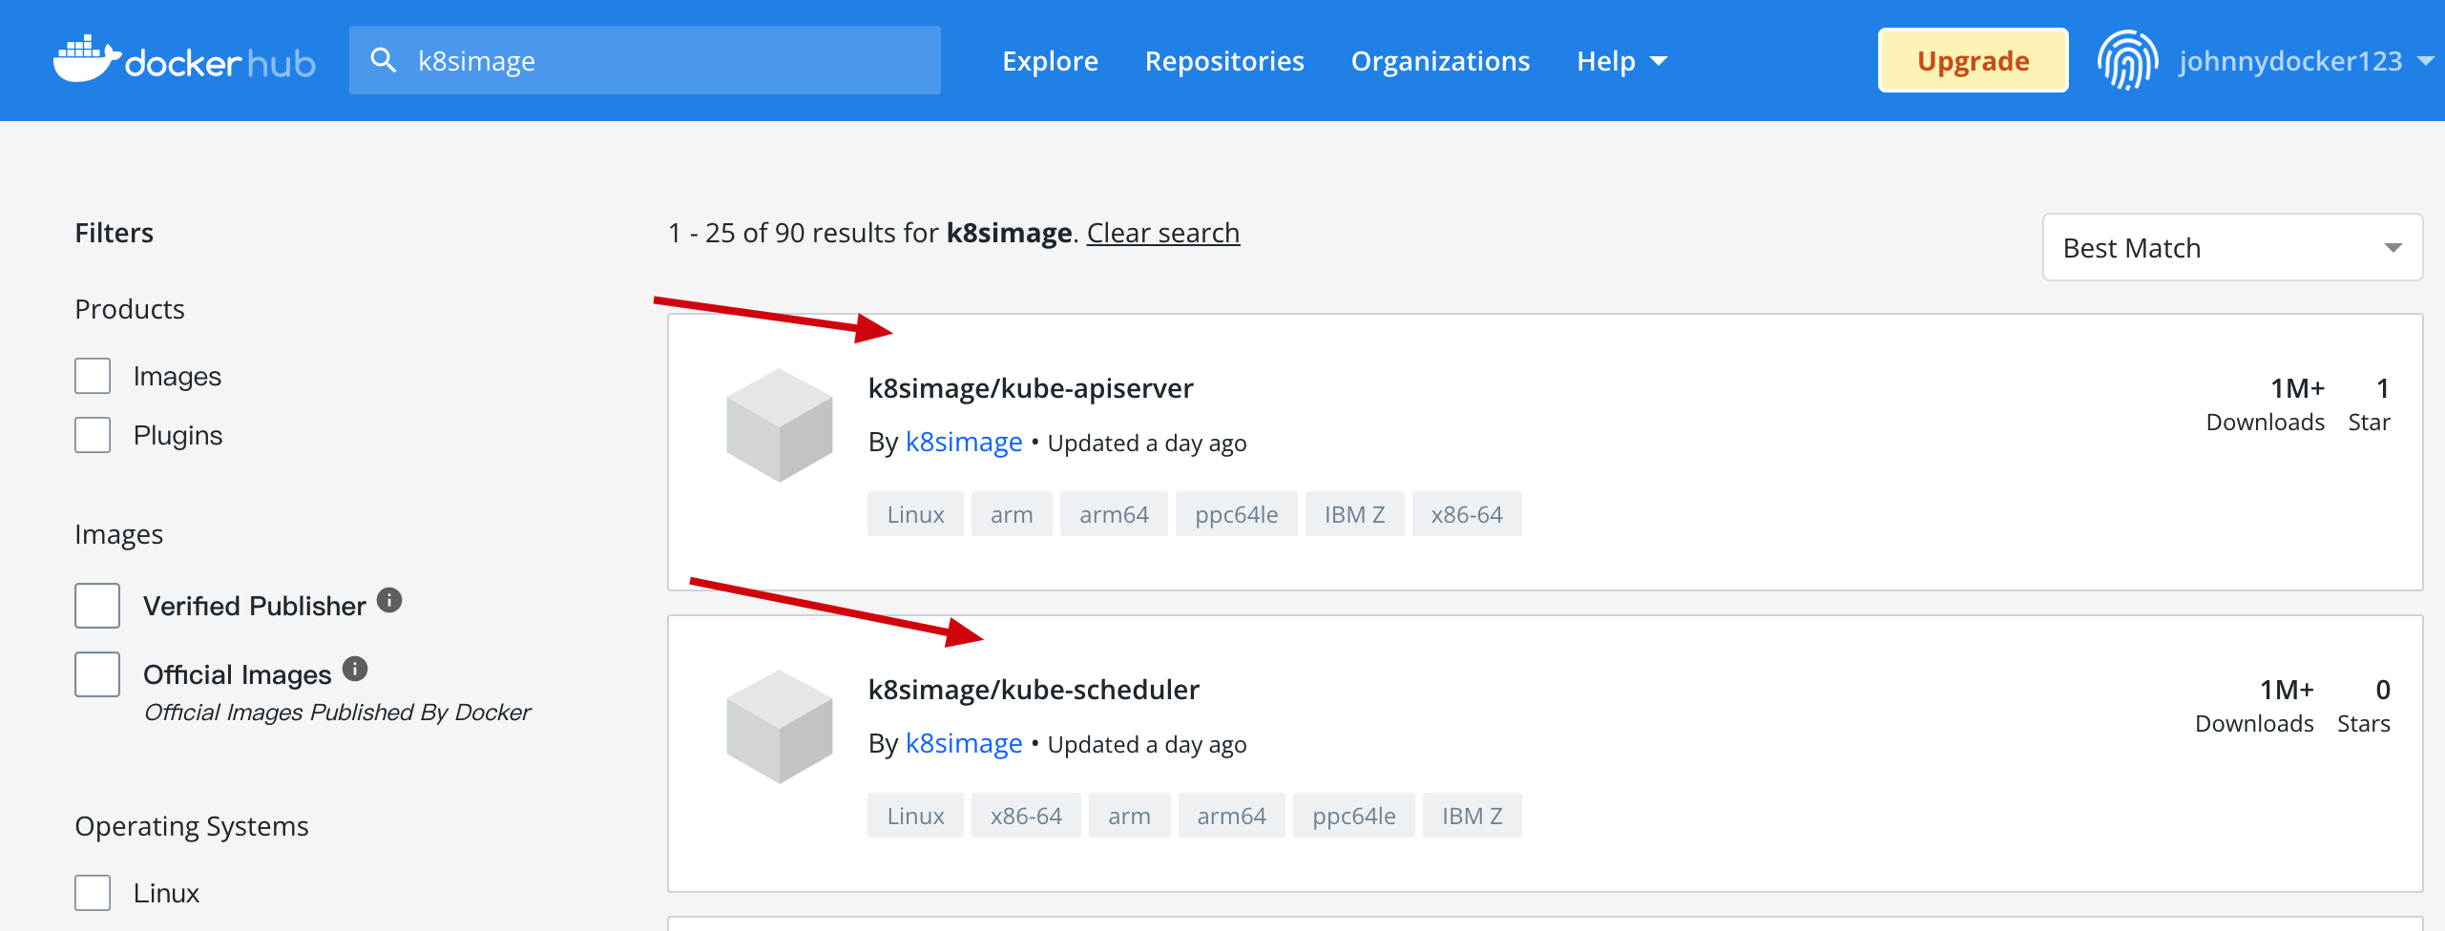
Task: Click the arm64 tag on kube-scheduler
Action: click(x=1231, y=816)
